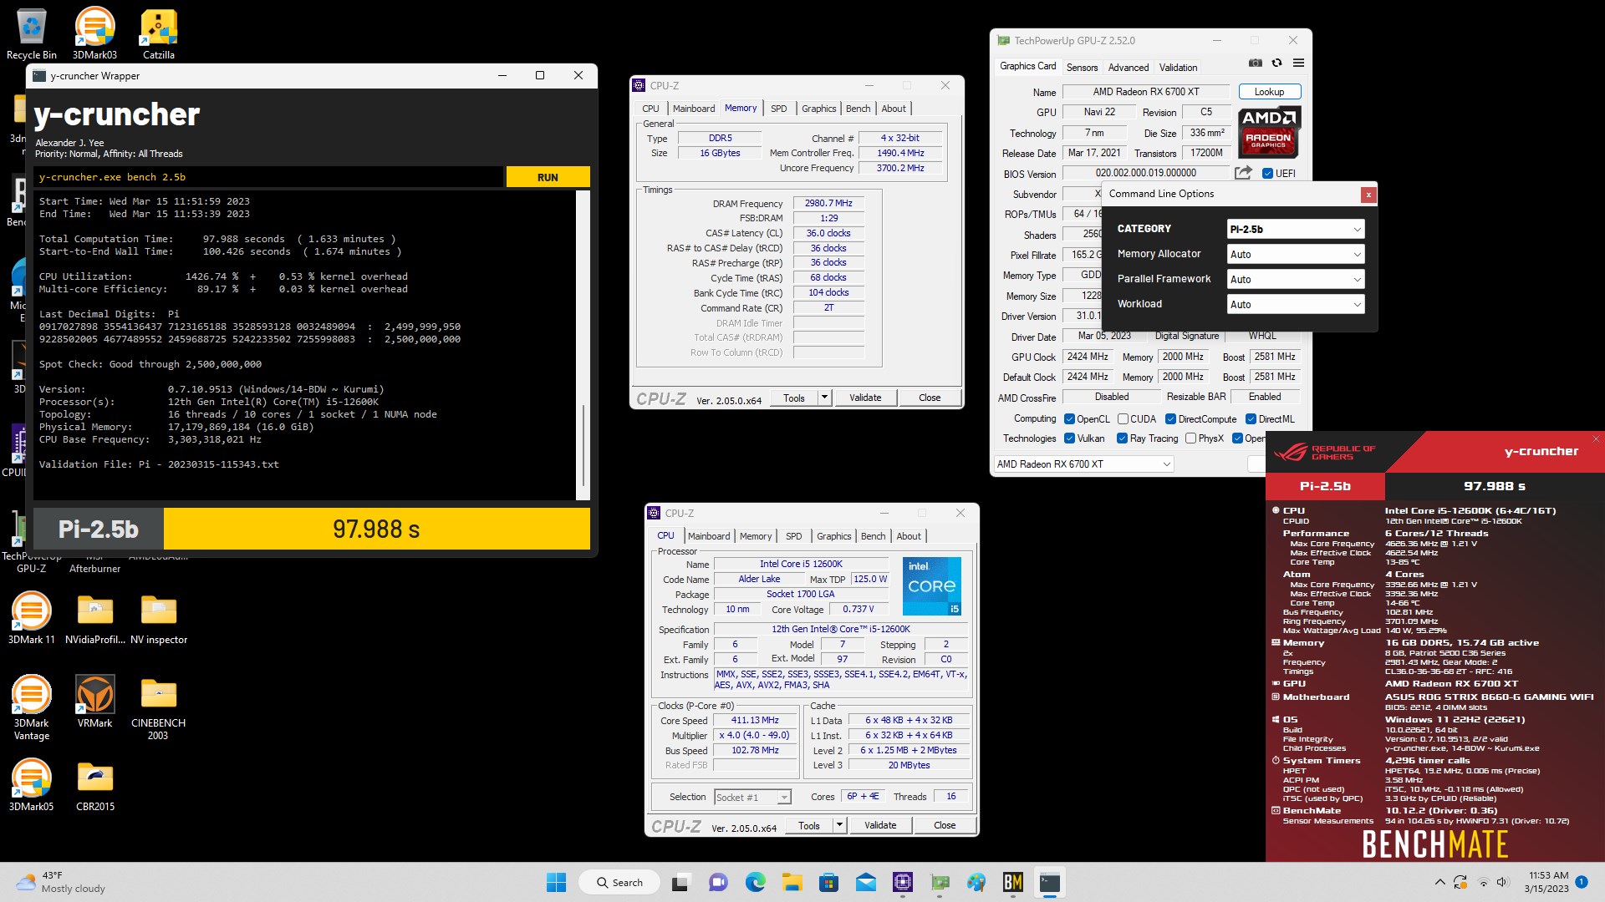Open the Workload dropdown
The width and height of the screenshot is (1605, 902).
click(x=1296, y=304)
